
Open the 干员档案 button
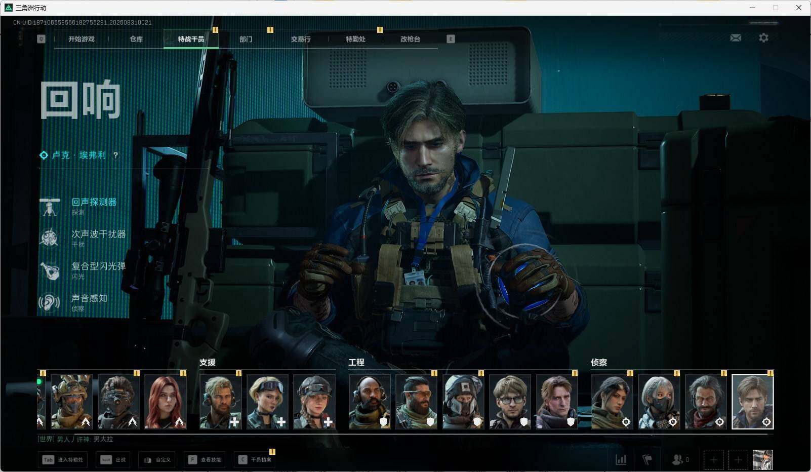click(255, 460)
